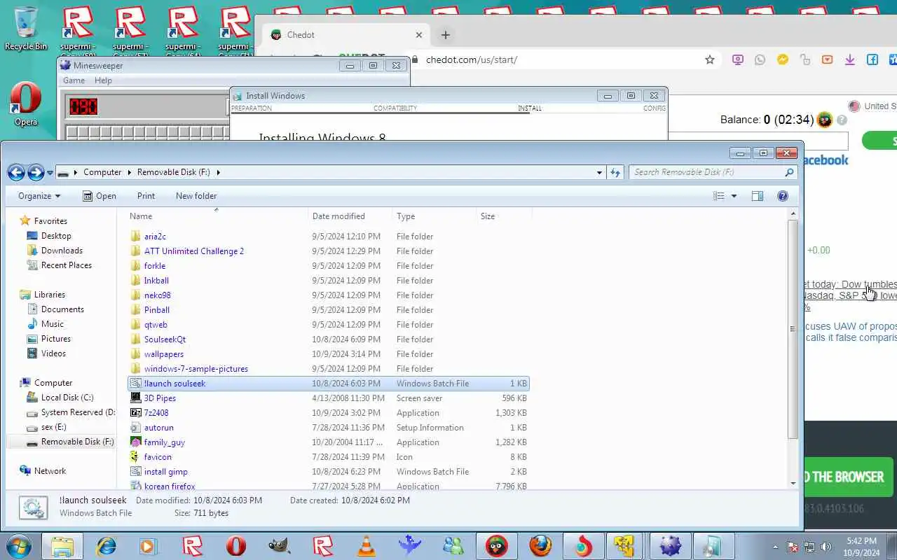This screenshot has width=897, height=560.
Task: Expand the address bar history dropdown arrow
Action: coord(599,172)
